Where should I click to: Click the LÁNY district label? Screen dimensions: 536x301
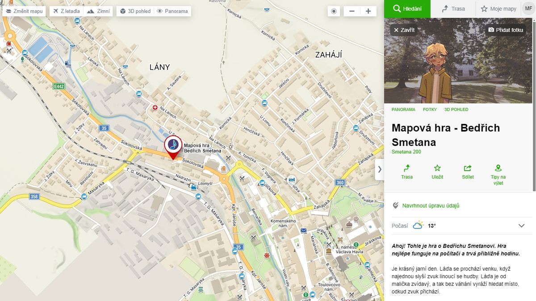pyautogui.click(x=159, y=67)
